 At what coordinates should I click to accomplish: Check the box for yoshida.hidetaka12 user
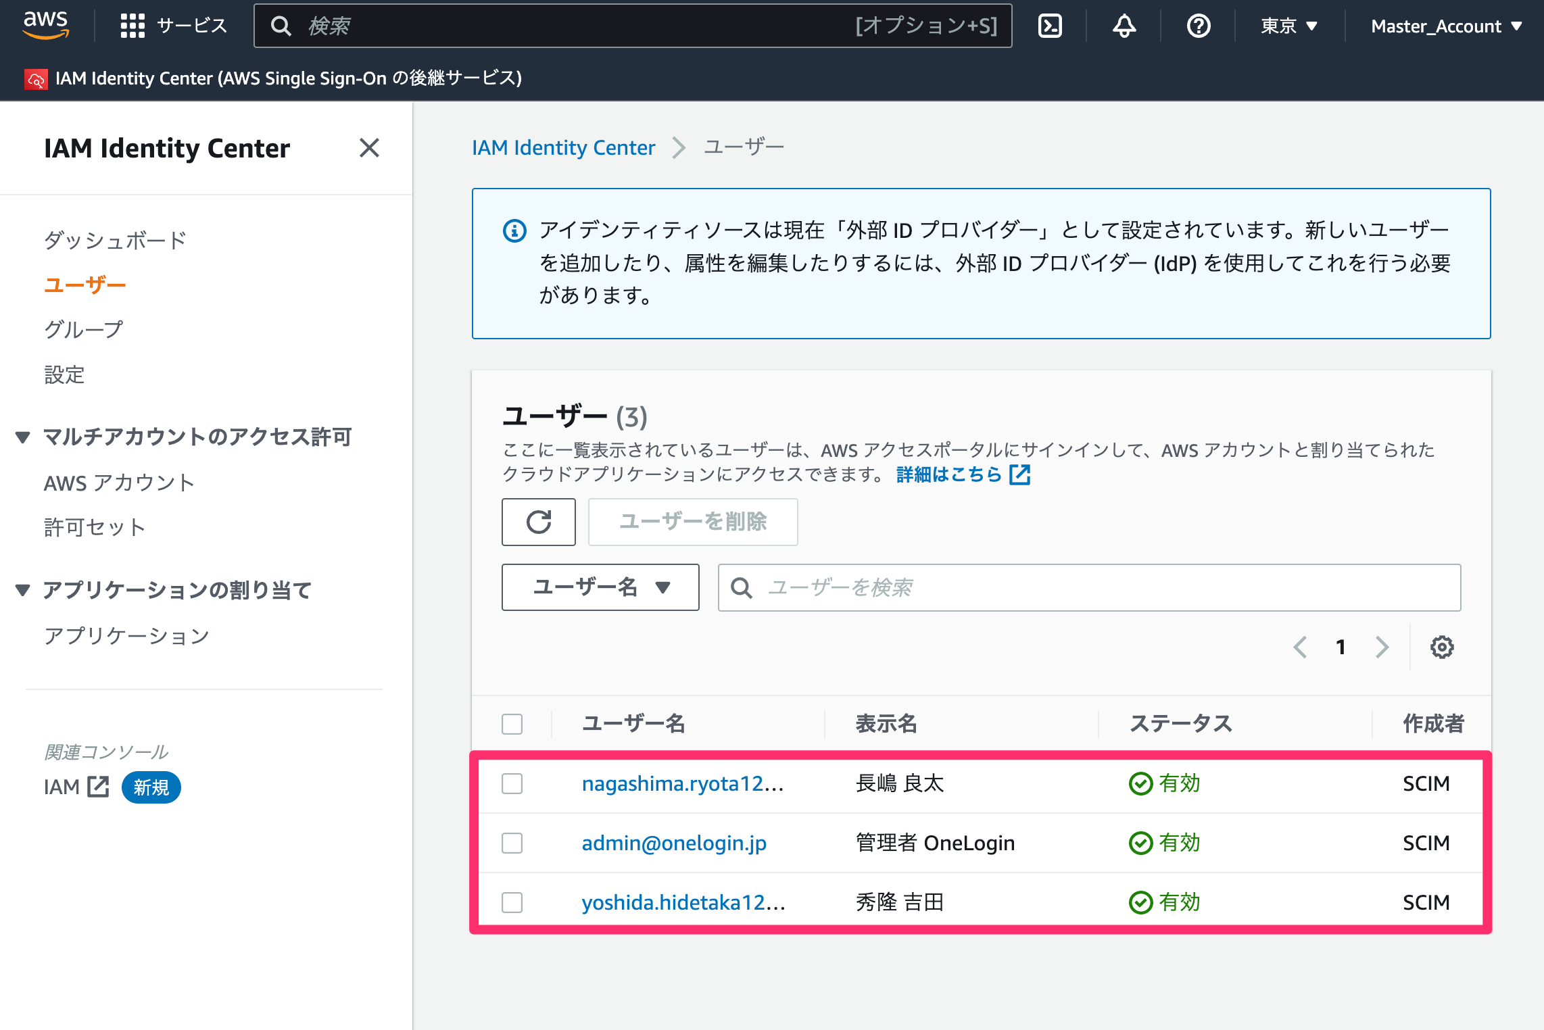click(512, 902)
